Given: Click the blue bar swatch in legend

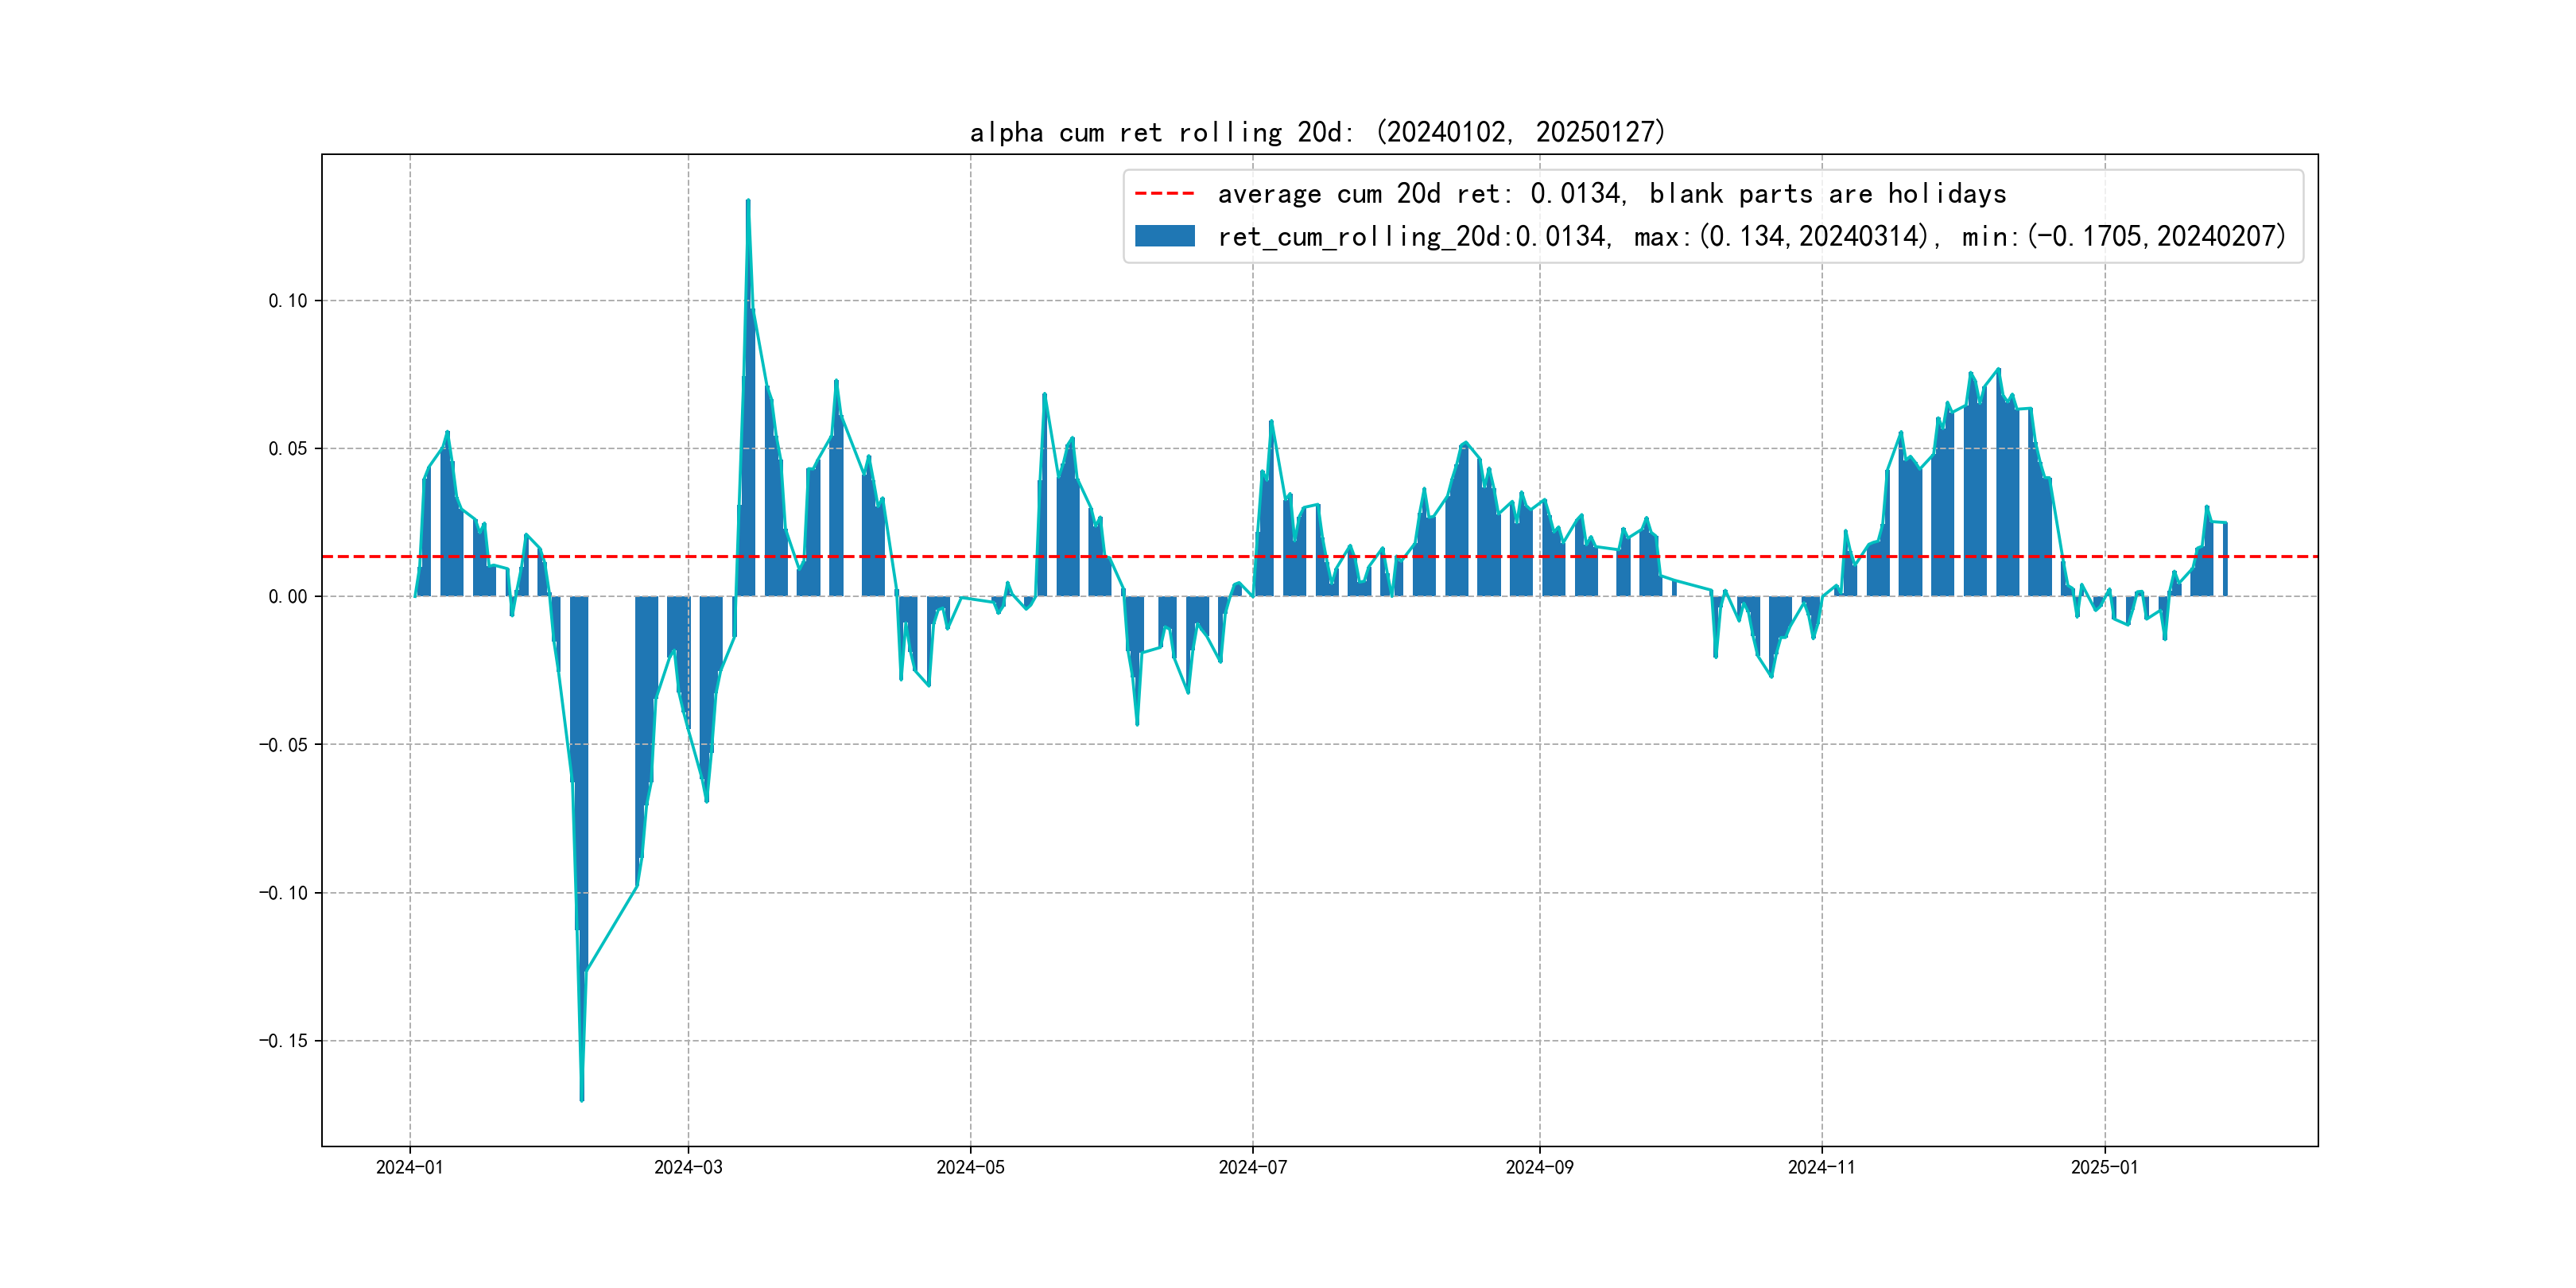Looking at the screenshot, I should coord(1164,236).
